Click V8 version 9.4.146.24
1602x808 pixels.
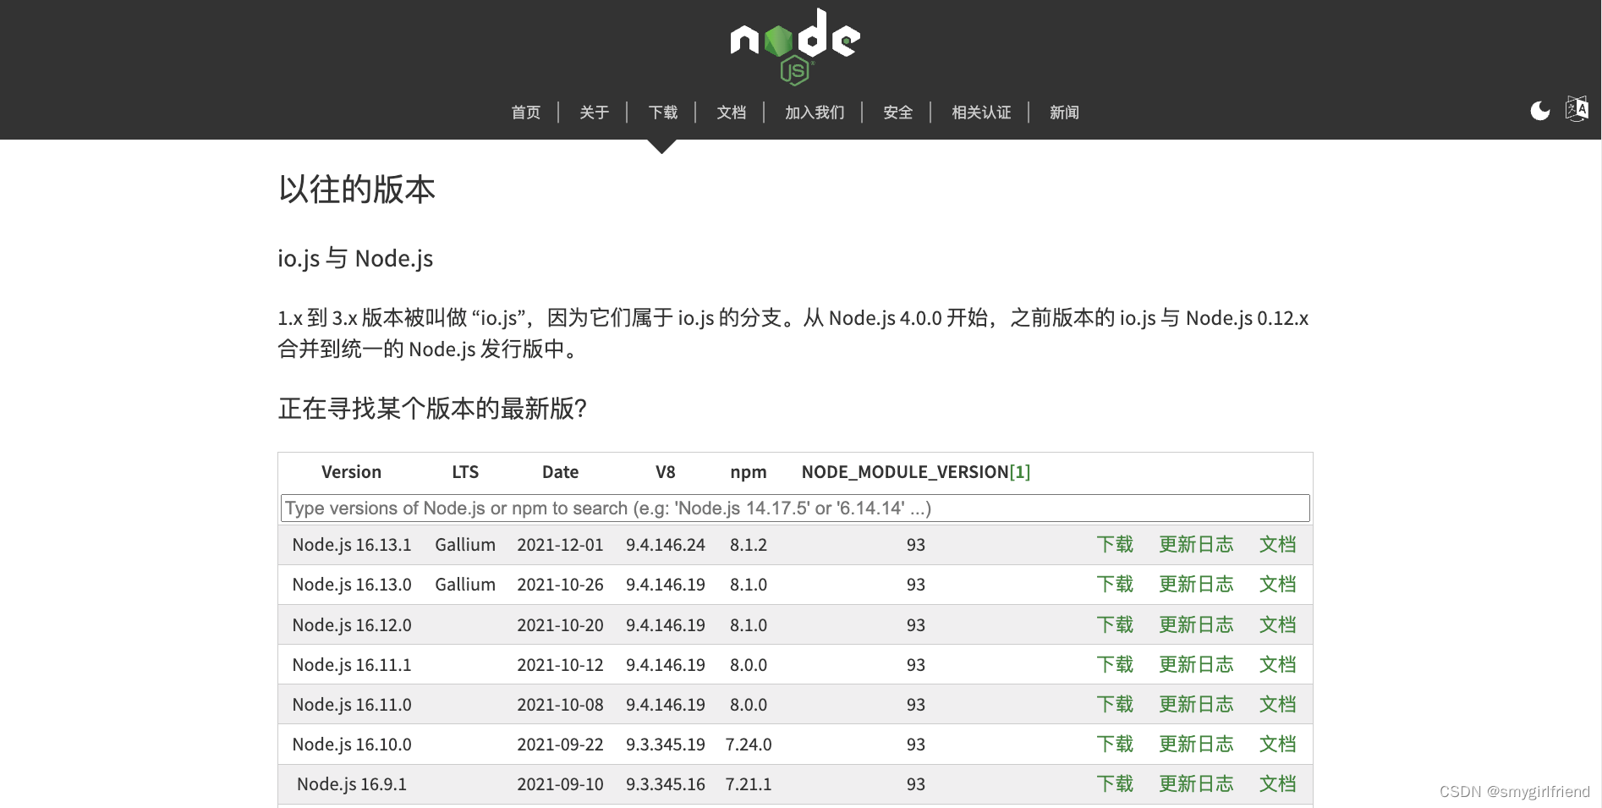point(666,545)
